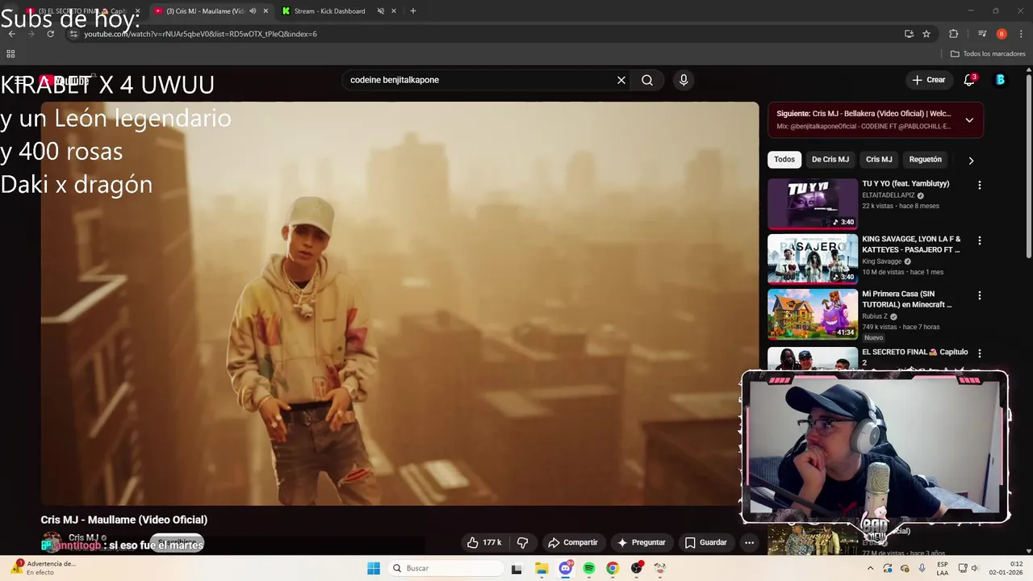Viewport: 1033px width, 581px height.
Task: Click the Preguntar button
Action: click(642, 543)
